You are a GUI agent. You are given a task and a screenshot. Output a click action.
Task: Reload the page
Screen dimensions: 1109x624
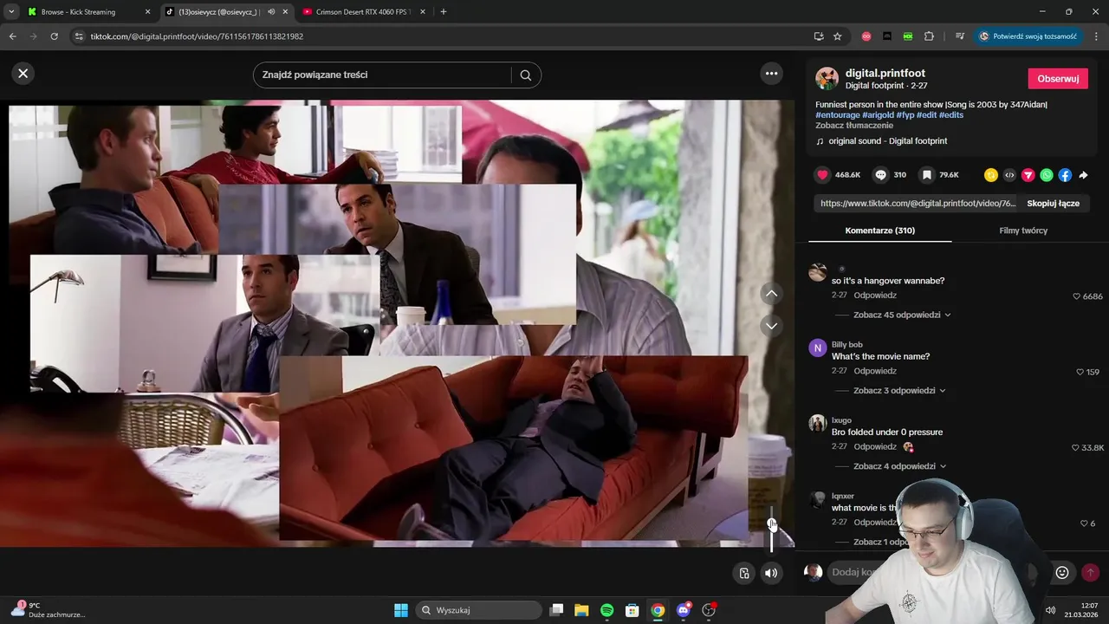tap(55, 36)
